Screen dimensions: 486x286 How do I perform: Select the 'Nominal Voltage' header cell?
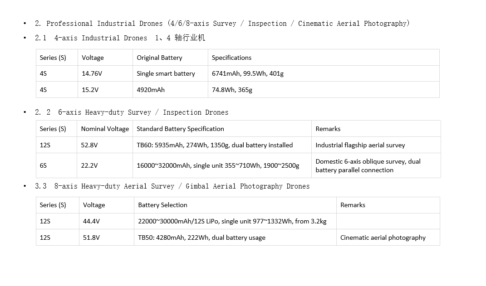pyautogui.click(x=105, y=129)
